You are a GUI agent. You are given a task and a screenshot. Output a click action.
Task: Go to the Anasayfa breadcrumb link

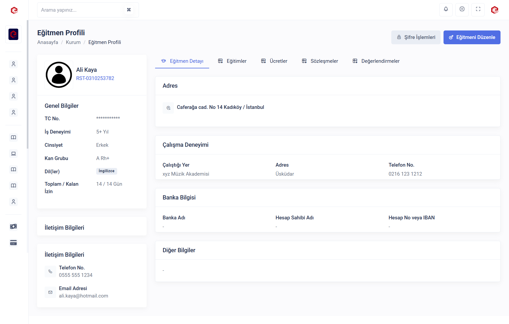[x=47, y=42]
